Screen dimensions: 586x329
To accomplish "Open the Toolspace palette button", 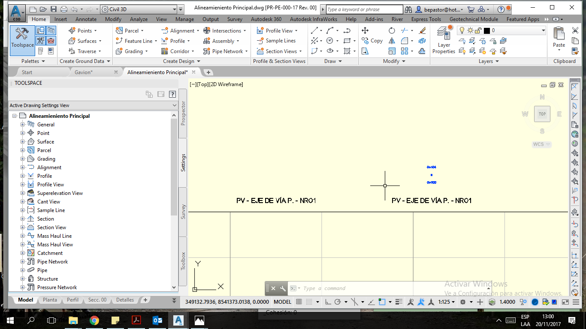I will coord(22,40).
